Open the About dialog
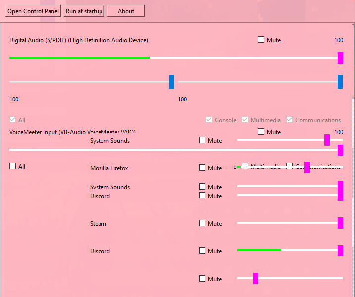The height and width of the screenshot is (297, 355). coord(126,11)
